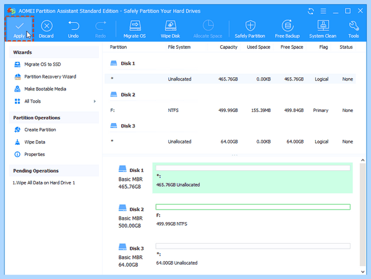Click the Flag column header
The height and width of the screenshot is (279, 371).
coord(323,47)
